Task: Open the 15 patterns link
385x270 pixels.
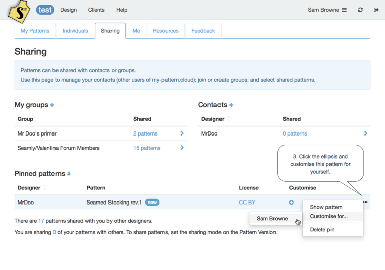Action: [x=147, y=148]
